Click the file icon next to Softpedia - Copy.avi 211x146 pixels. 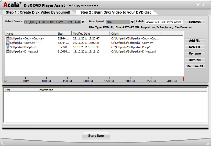pos(8,43)
